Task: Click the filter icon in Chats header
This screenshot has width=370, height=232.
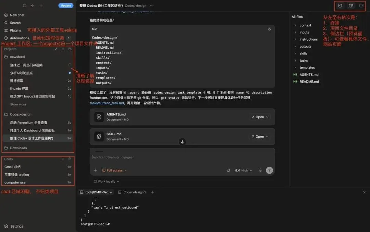Action: click(x=63, y=159)
